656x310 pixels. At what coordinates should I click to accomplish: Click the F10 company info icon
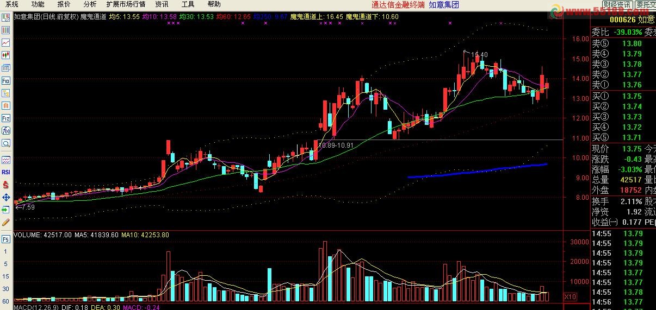[6, 80]
